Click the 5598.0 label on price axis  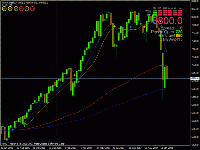pos(195,137)
